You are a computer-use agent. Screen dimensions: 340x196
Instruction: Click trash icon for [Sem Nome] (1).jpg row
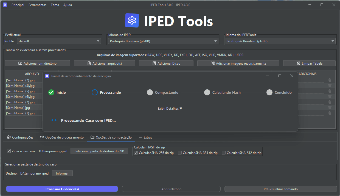click(x=330, y=113)
